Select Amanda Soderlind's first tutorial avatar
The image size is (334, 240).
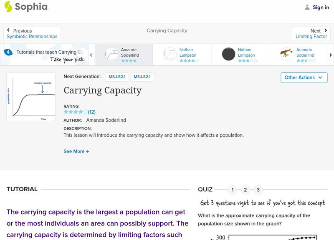pos(112,55)
